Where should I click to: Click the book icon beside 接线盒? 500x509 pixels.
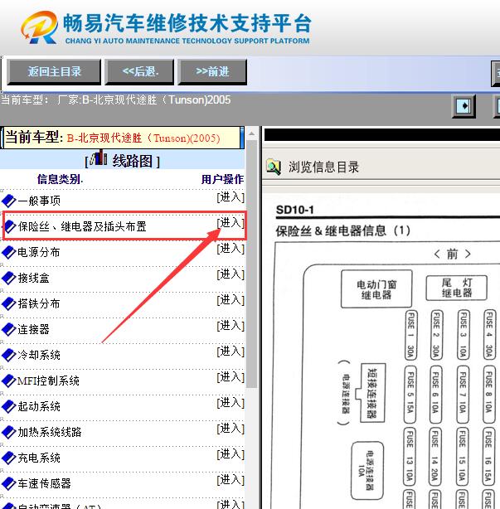click(9, 278)
